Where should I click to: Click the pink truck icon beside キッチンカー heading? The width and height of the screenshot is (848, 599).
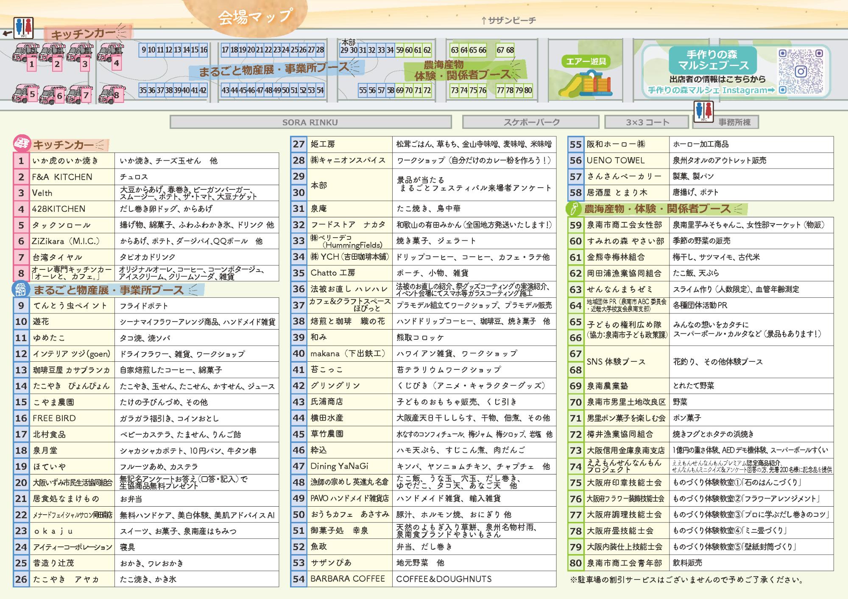(22, 144)
